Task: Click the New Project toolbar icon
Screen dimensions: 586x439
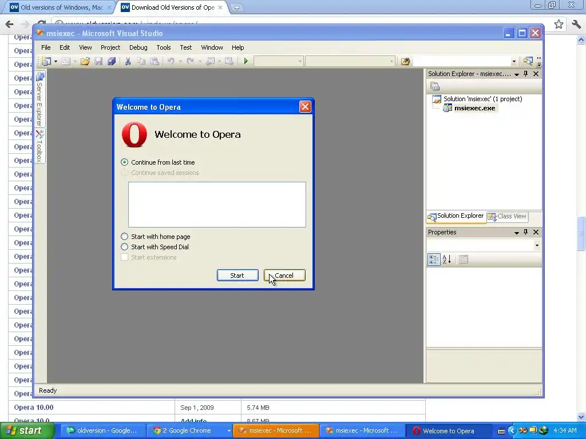Action: click(46, 61)
